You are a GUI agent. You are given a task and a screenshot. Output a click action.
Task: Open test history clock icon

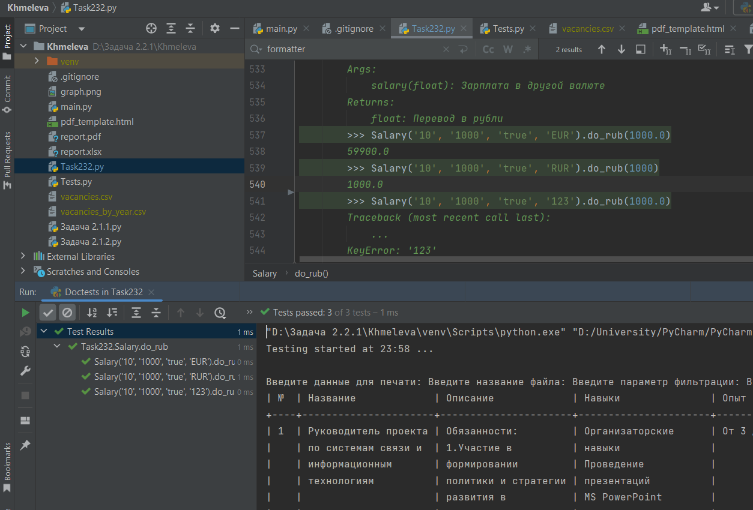click(x=220, y=313)
